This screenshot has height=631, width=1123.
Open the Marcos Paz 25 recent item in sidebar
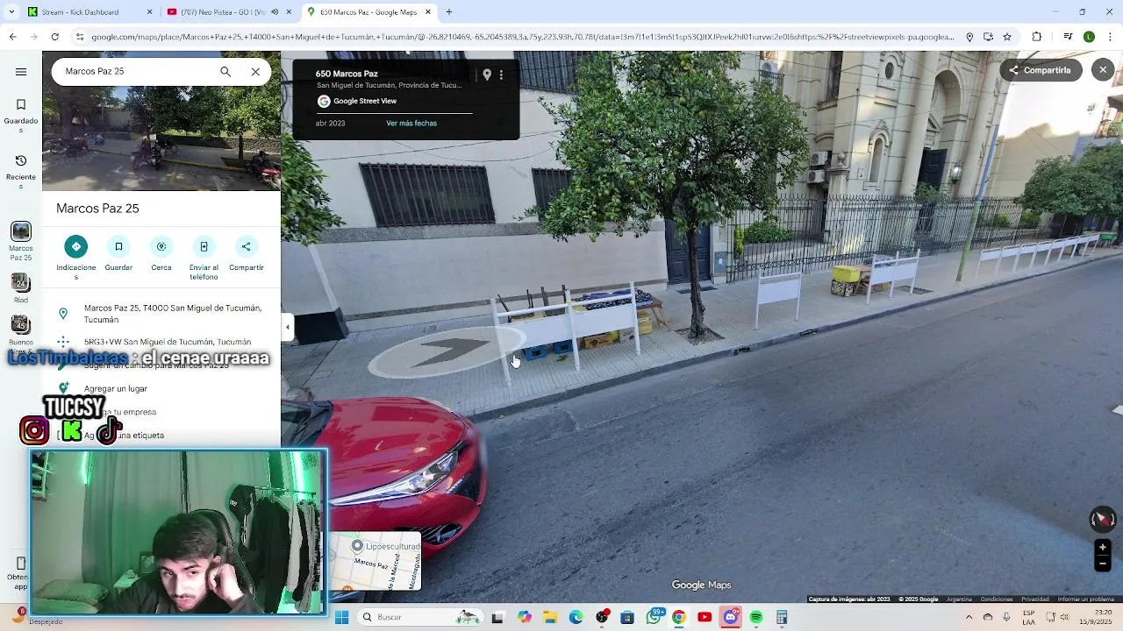21,241
